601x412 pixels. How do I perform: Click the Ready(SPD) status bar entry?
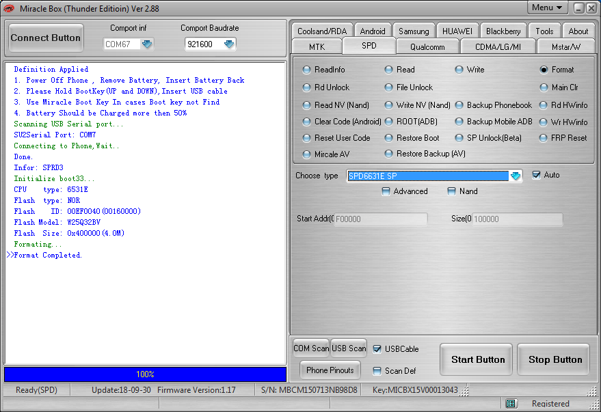click(36, 389)
